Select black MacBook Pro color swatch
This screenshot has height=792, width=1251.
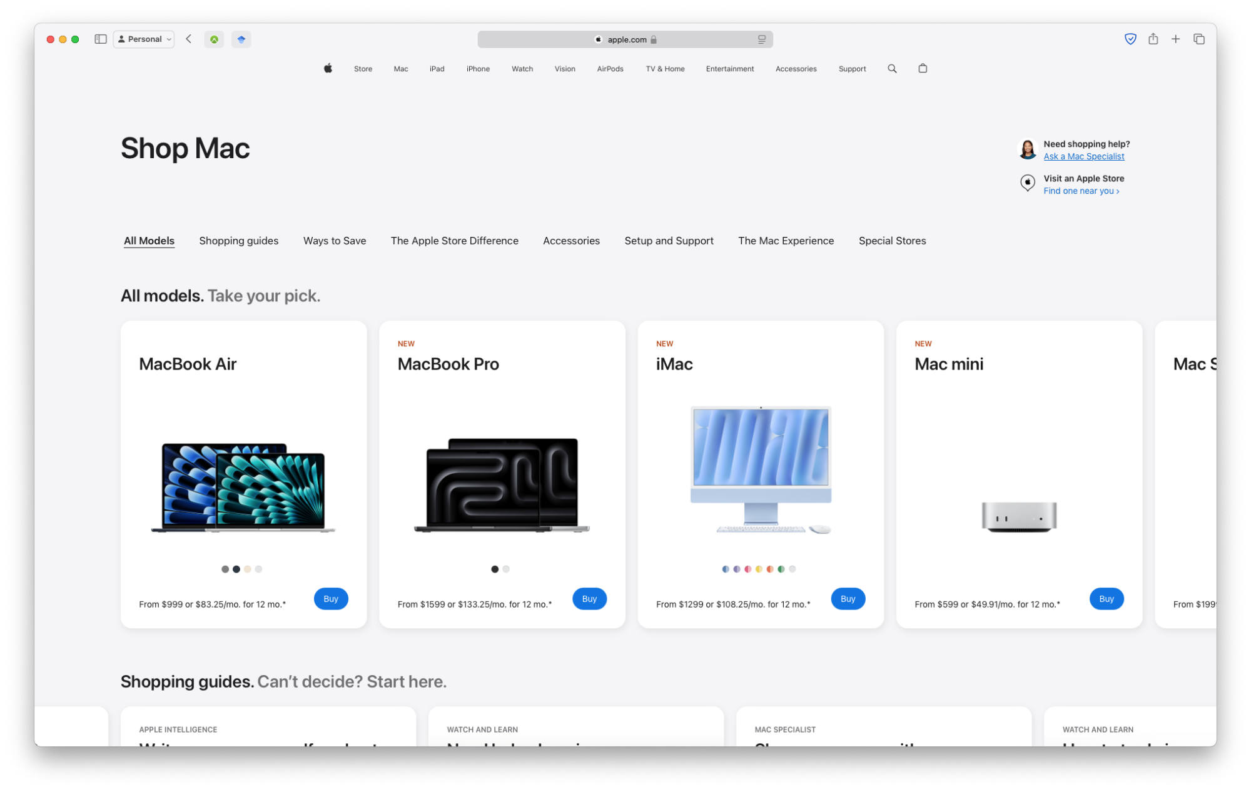coord(495,569)
